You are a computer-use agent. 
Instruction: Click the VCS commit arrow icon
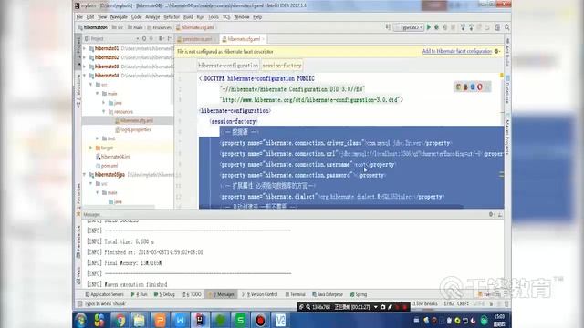tap(471, 27)
